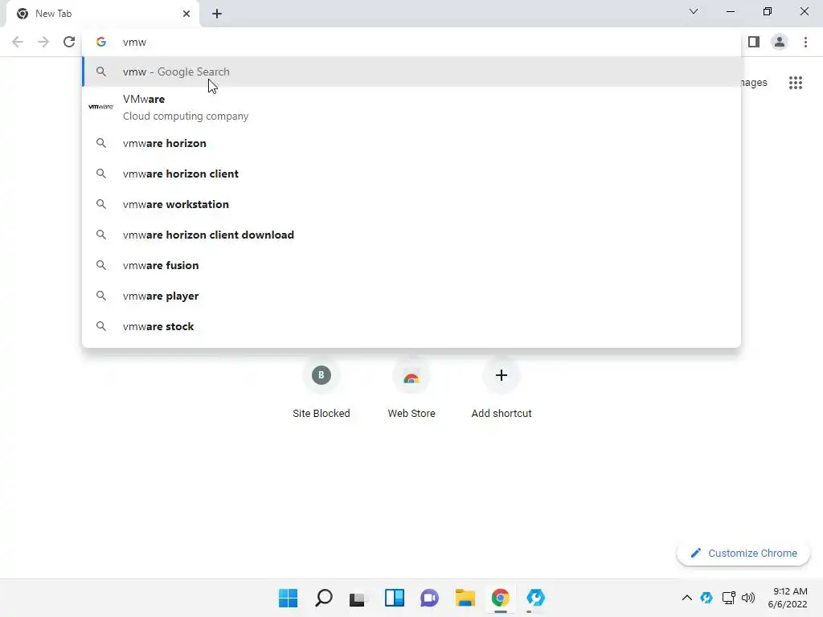The width and height of the screenshot is (823, 617).
Task: Go back using the back arrow
Action: (x=18, y=42)
